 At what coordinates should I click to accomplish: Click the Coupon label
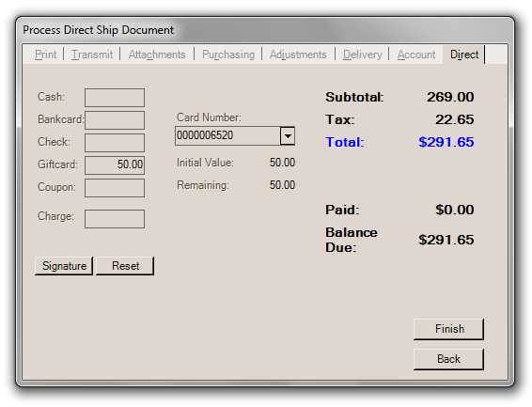coord(56,187)
